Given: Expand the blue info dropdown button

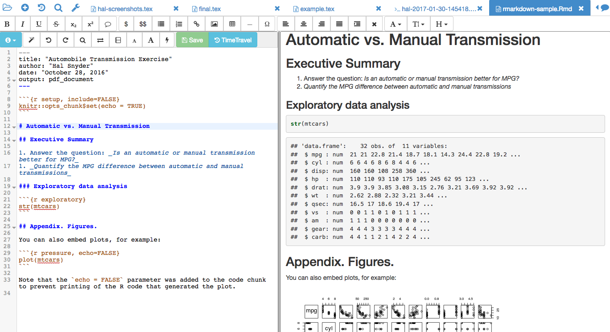Looking at the screenshot, I should tap(11, 40).
